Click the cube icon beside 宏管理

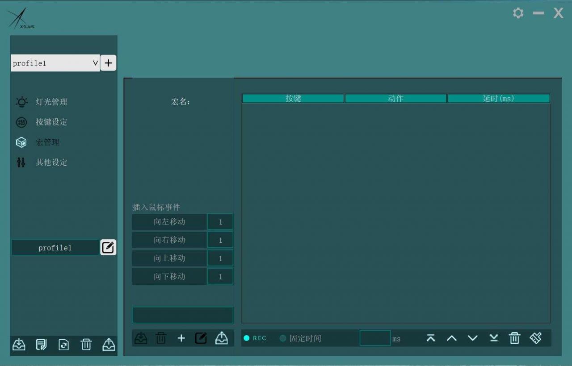(x=21, y=142)
